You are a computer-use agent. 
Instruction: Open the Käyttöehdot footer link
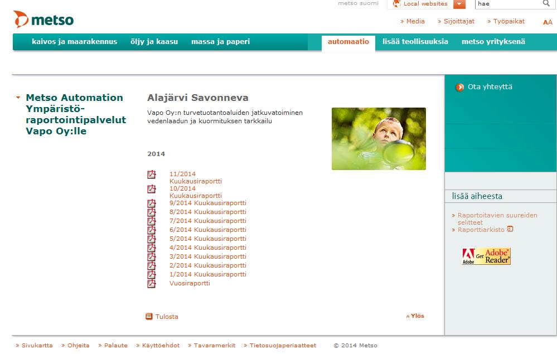point(161,345)
